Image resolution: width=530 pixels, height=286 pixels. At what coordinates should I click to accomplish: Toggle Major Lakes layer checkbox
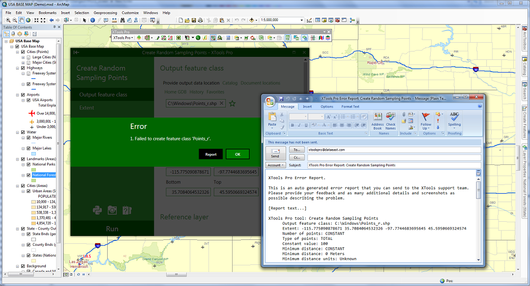29,148
